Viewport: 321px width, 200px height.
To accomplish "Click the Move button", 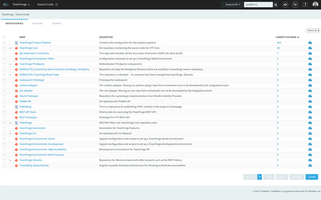I will [x=269, y=177].
